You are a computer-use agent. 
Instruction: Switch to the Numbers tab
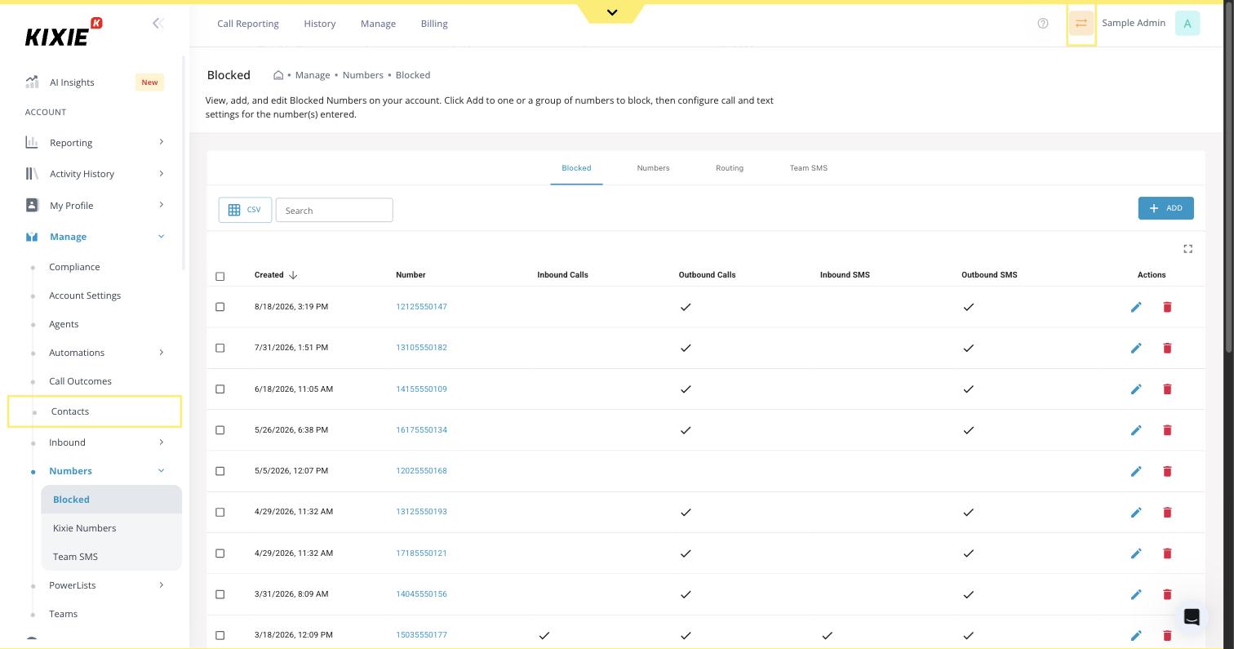653,168
